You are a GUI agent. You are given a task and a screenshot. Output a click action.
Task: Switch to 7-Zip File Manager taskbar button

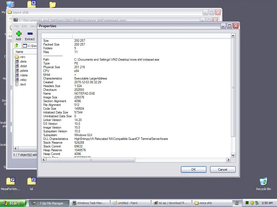pyautogui.click(x=49, y=203)
